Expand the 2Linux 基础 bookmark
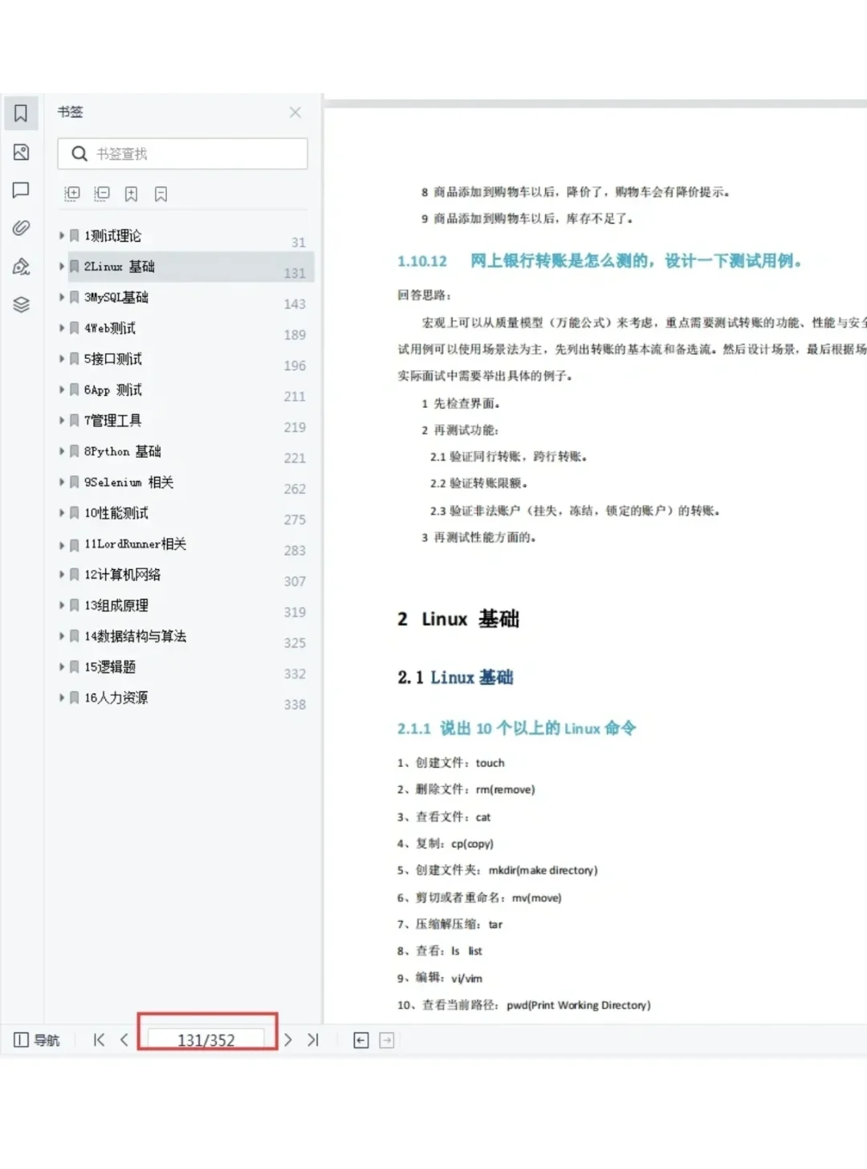 (63, 267)
